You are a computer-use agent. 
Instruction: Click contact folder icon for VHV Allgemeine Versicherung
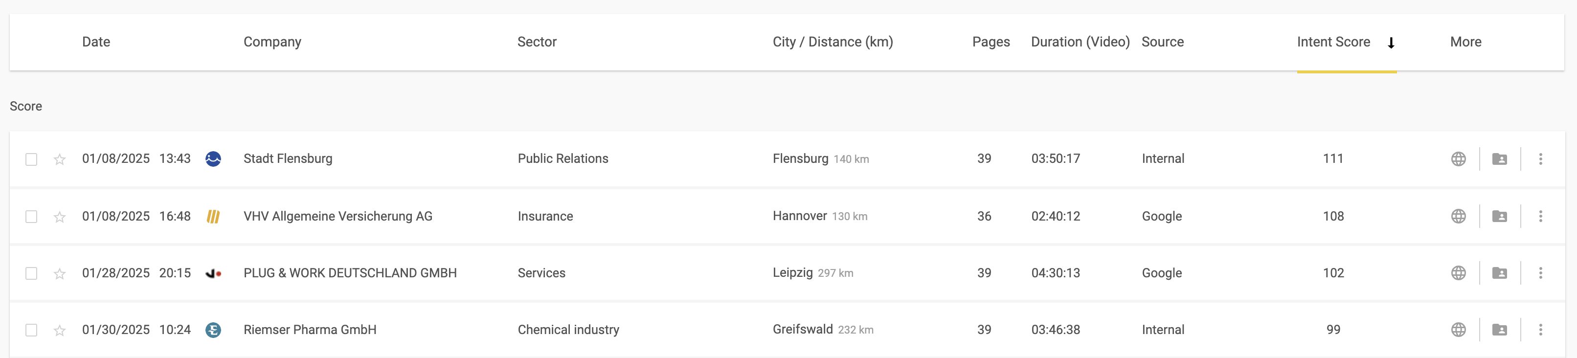coord(1499,217)
